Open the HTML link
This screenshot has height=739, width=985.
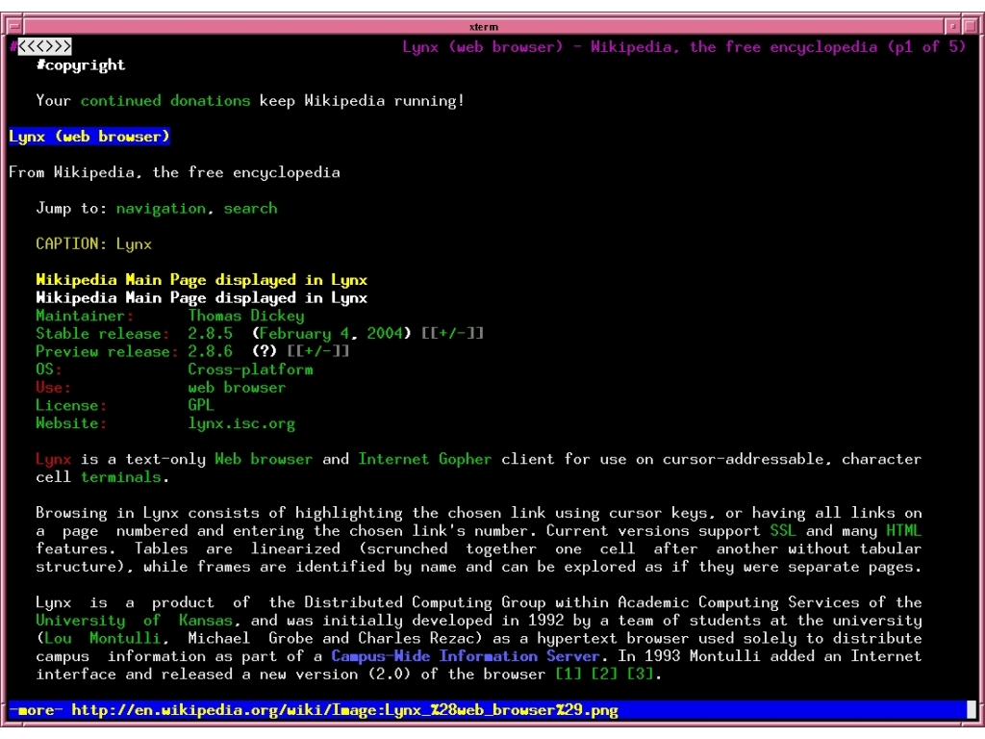(904, 531)
